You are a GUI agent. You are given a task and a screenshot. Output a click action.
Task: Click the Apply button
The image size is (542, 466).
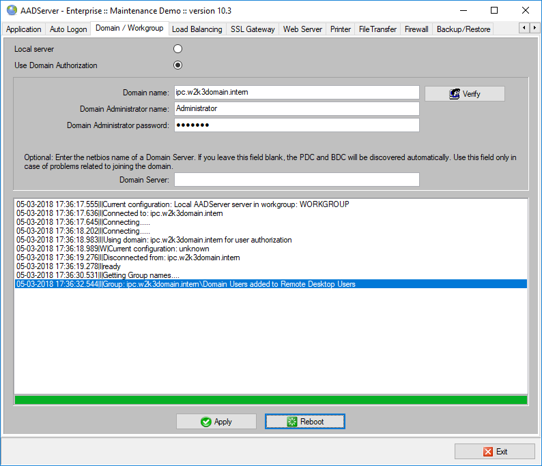tap(216, 422)
